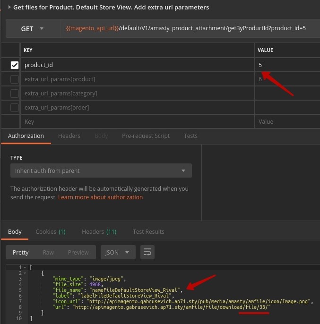
Task: Select the Raw response view
Action: point(48,253)
